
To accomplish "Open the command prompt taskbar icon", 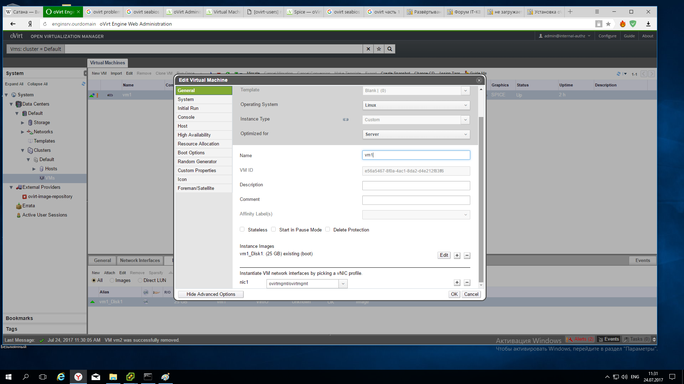I will [x=148, y=377].
